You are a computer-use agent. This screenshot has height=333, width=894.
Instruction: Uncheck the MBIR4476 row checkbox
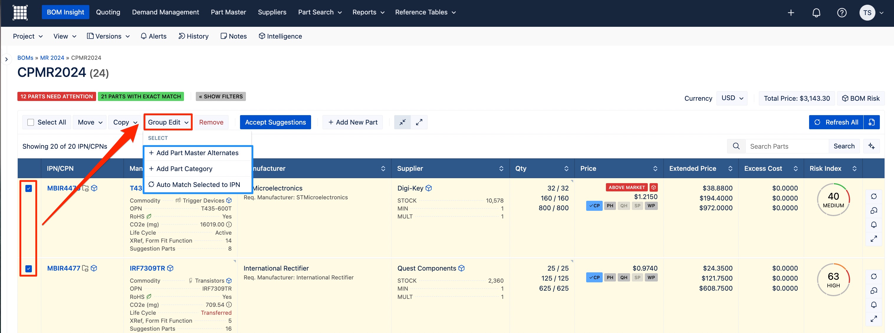point(29,188)
